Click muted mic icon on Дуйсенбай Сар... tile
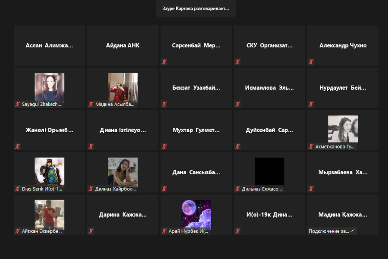The height and width of the screenshot is (259, 388). (x=238, y=146)
